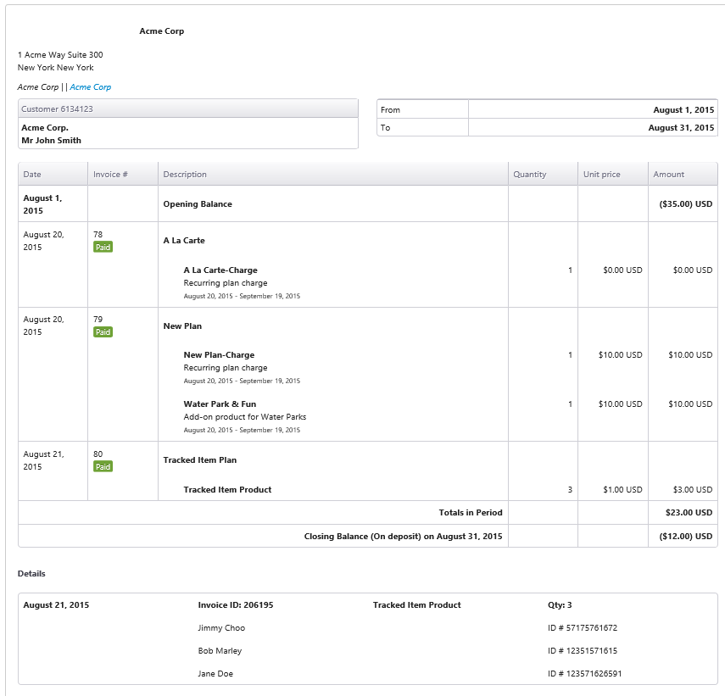This screenshot has width=725, height=696.
Task: Click Invoice ID: 206195 in Details
Action: point(236,605)
